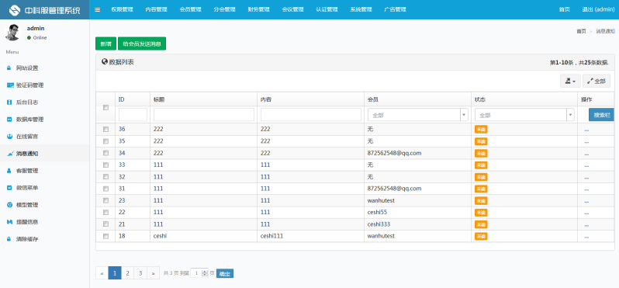
Task: Open 网站设置 lock icon in sidebar
Action: [9, 68]
